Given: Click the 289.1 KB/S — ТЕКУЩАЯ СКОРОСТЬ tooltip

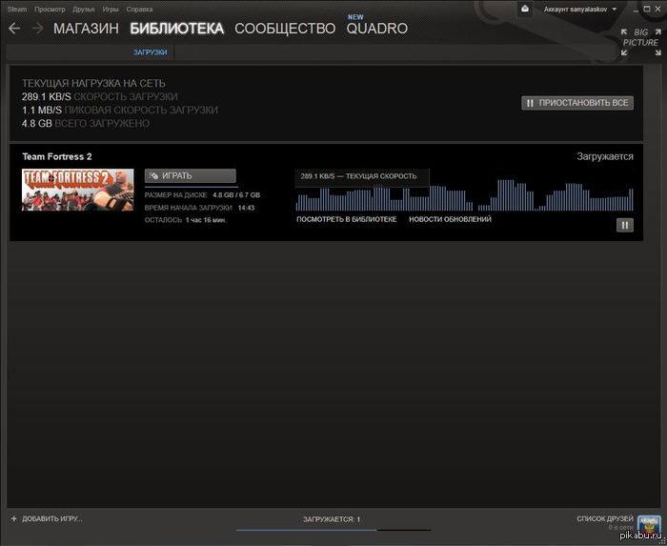Looking at the screenshot, I should [362, 177].
